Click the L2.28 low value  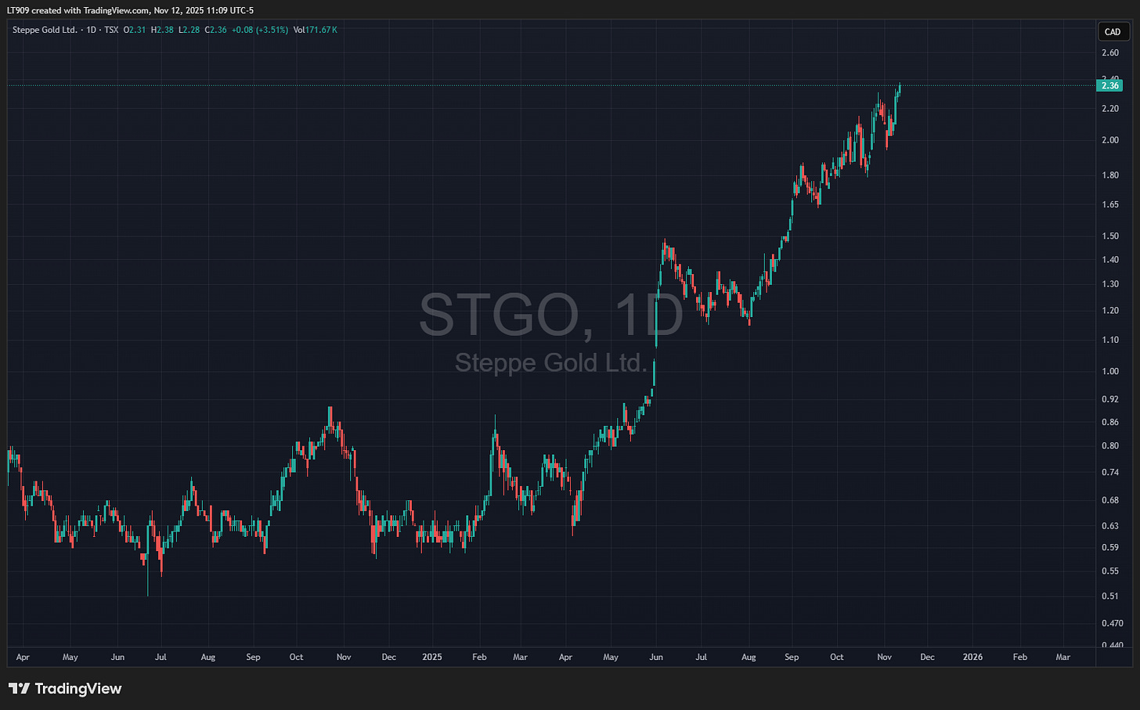tap(188, 30)
